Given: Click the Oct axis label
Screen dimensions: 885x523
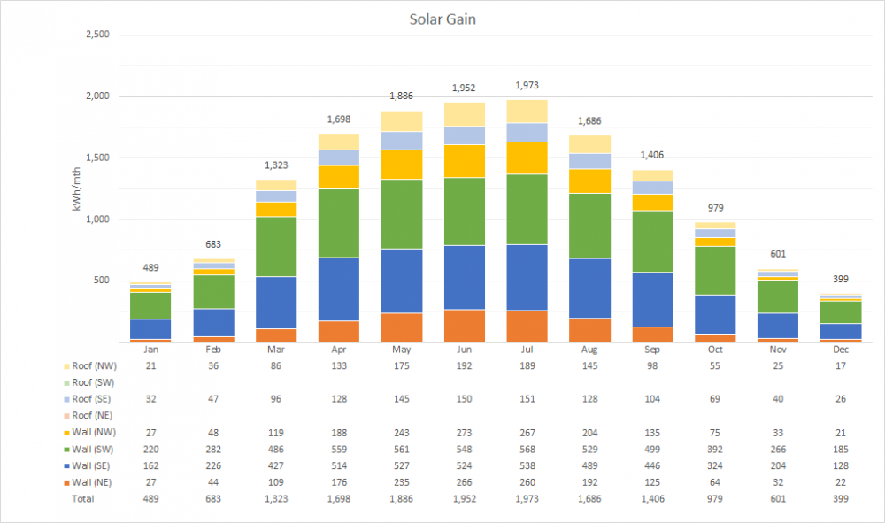Looking at the screenshot, I should (x=715, y=350).
